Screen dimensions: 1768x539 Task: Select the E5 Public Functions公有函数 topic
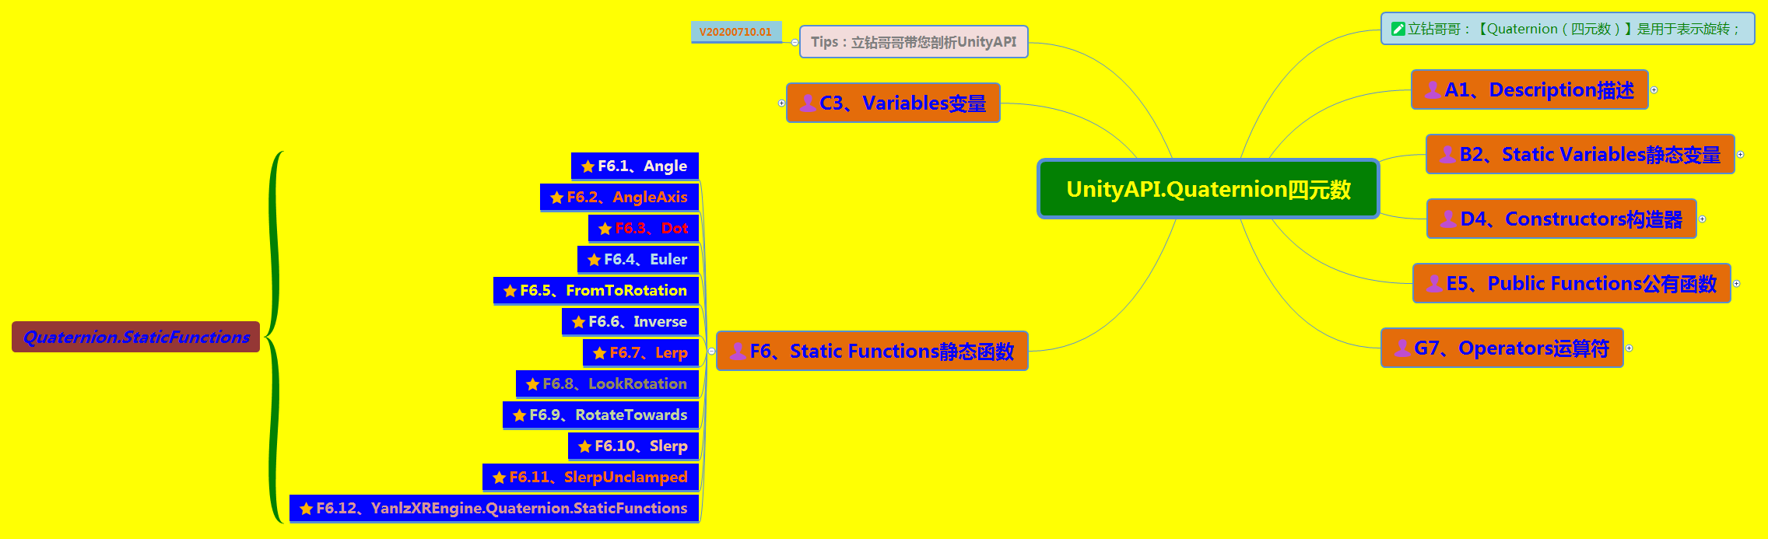(x=1572, y=283)
